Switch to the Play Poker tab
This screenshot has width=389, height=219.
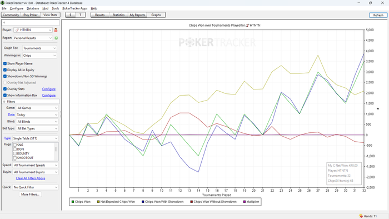coord(31,15)
